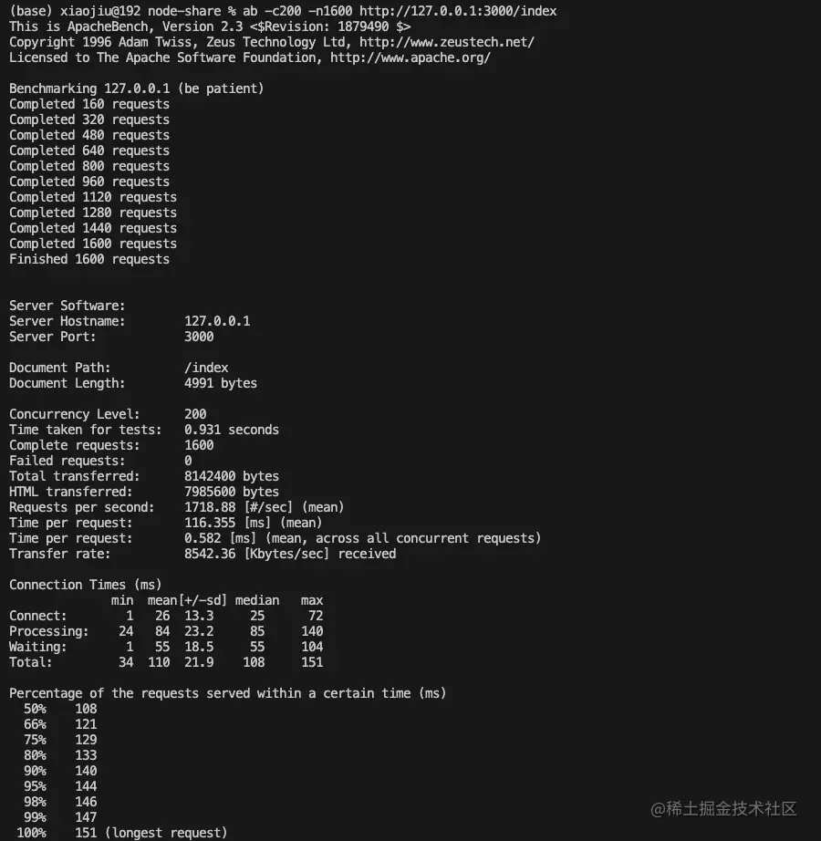
Task: Click the 100% longest request row
Action: 122,833
